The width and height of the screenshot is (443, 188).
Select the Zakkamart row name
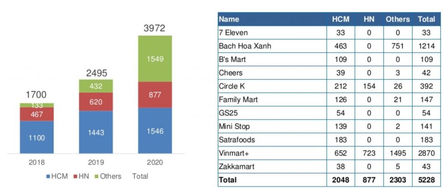pyautogui.click(x=237, y=166)
